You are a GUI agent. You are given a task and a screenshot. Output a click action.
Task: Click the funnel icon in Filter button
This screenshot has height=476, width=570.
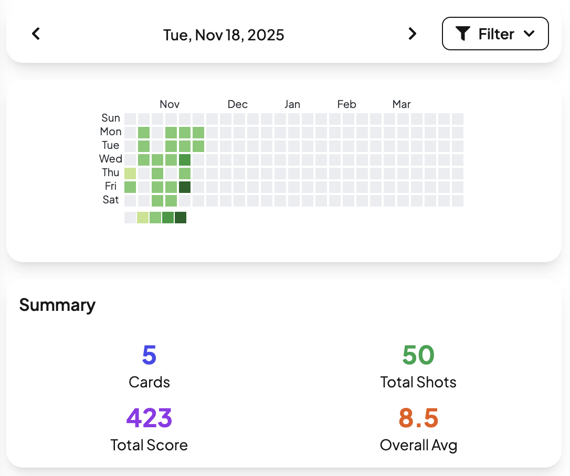[462, 34]
